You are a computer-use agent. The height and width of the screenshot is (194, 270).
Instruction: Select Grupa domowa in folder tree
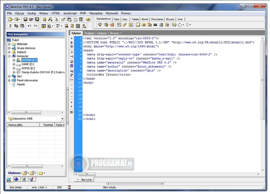click(x=26, y=48)
